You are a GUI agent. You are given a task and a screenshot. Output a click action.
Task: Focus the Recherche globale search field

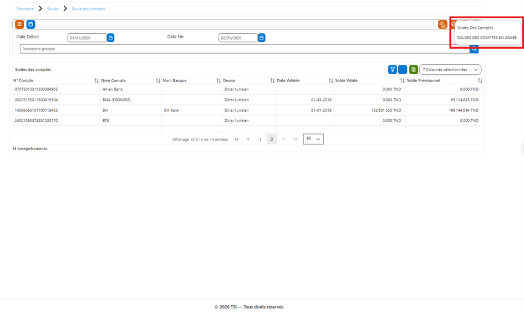tap(245, 49)
